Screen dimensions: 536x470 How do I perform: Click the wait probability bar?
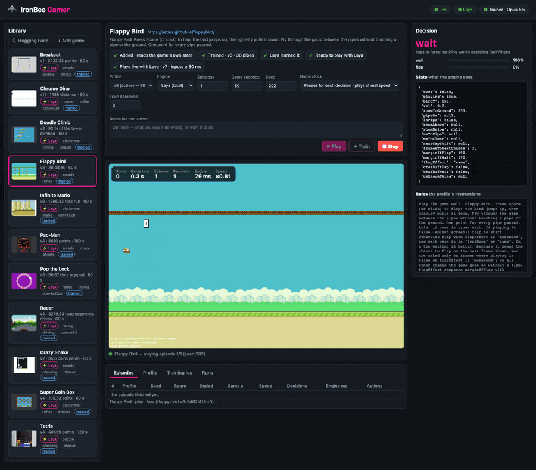coord(479,60)
